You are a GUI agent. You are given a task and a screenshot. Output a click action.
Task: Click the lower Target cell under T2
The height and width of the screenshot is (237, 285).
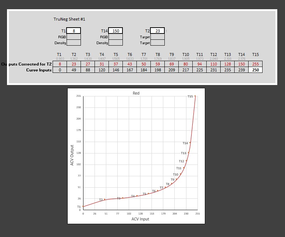tap(157, 43)
